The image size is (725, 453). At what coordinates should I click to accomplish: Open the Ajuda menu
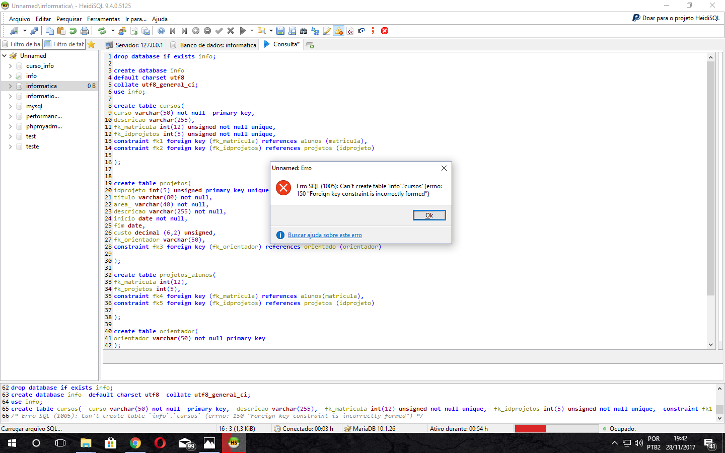pos(160,19)
